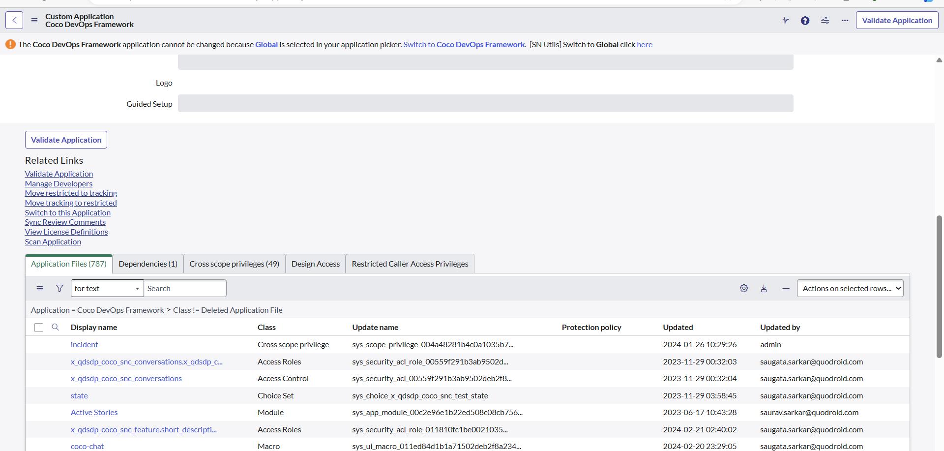
Task: Open the incident record link
Action: click(84, 344)
